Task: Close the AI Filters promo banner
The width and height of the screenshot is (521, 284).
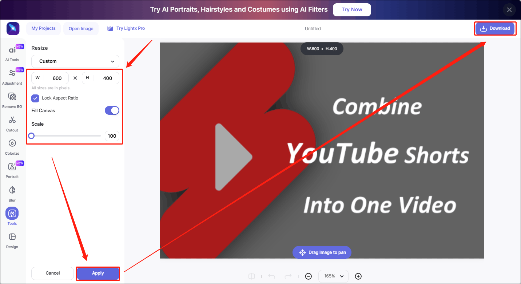Action: (509, 10)
